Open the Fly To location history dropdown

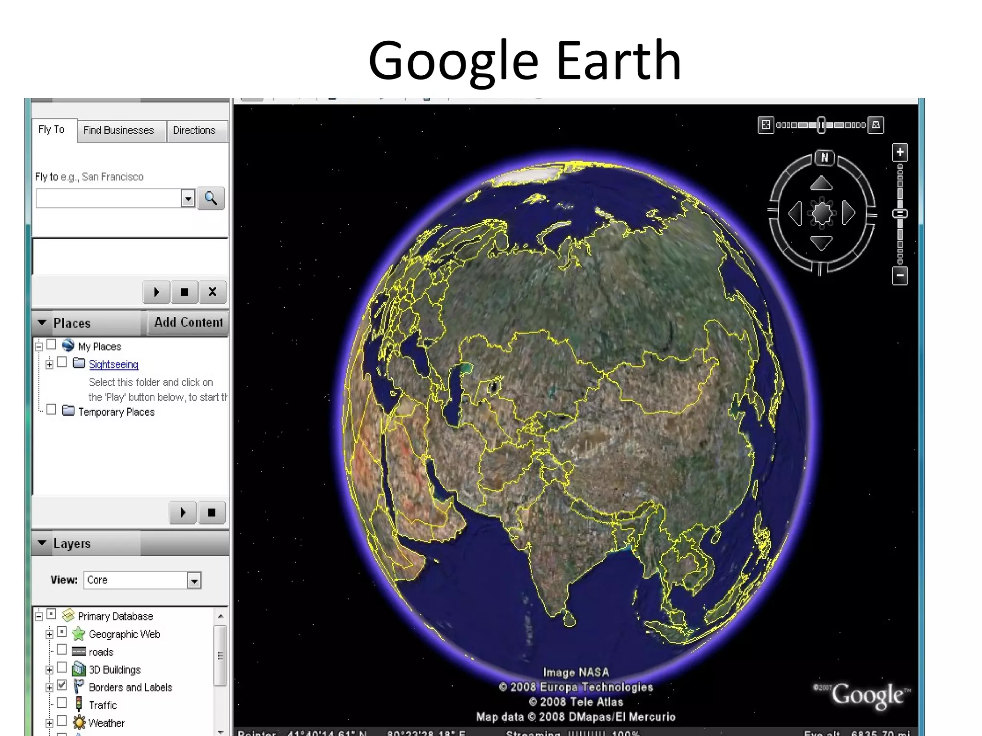(x=188, y=198)
